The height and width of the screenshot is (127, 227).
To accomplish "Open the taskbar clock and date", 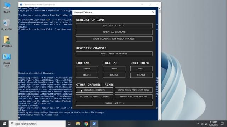I will (214, 124).
